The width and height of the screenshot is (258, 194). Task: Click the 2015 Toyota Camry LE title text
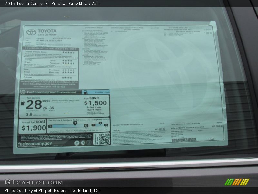point(26,4)
